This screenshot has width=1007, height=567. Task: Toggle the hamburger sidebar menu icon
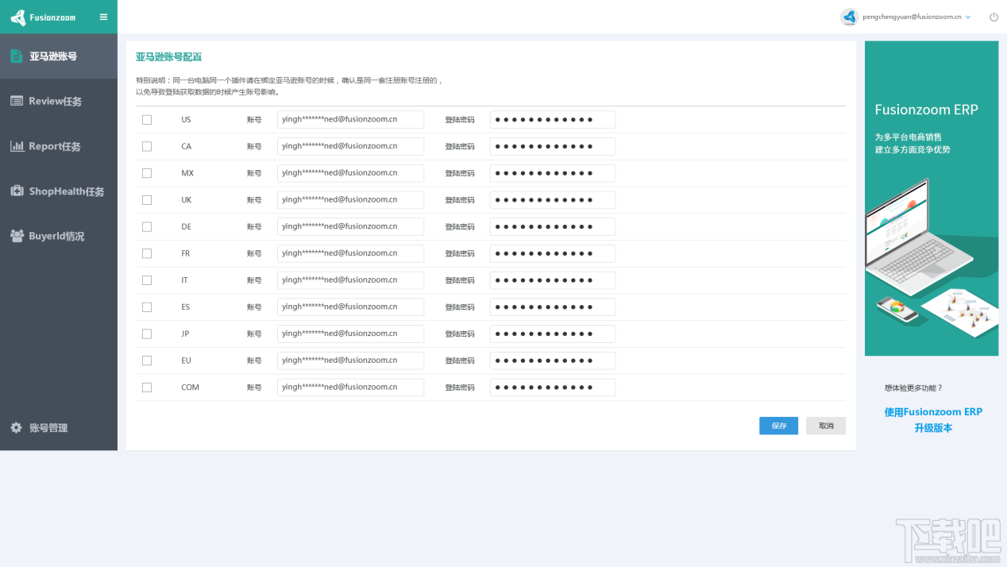pos(104,17)
